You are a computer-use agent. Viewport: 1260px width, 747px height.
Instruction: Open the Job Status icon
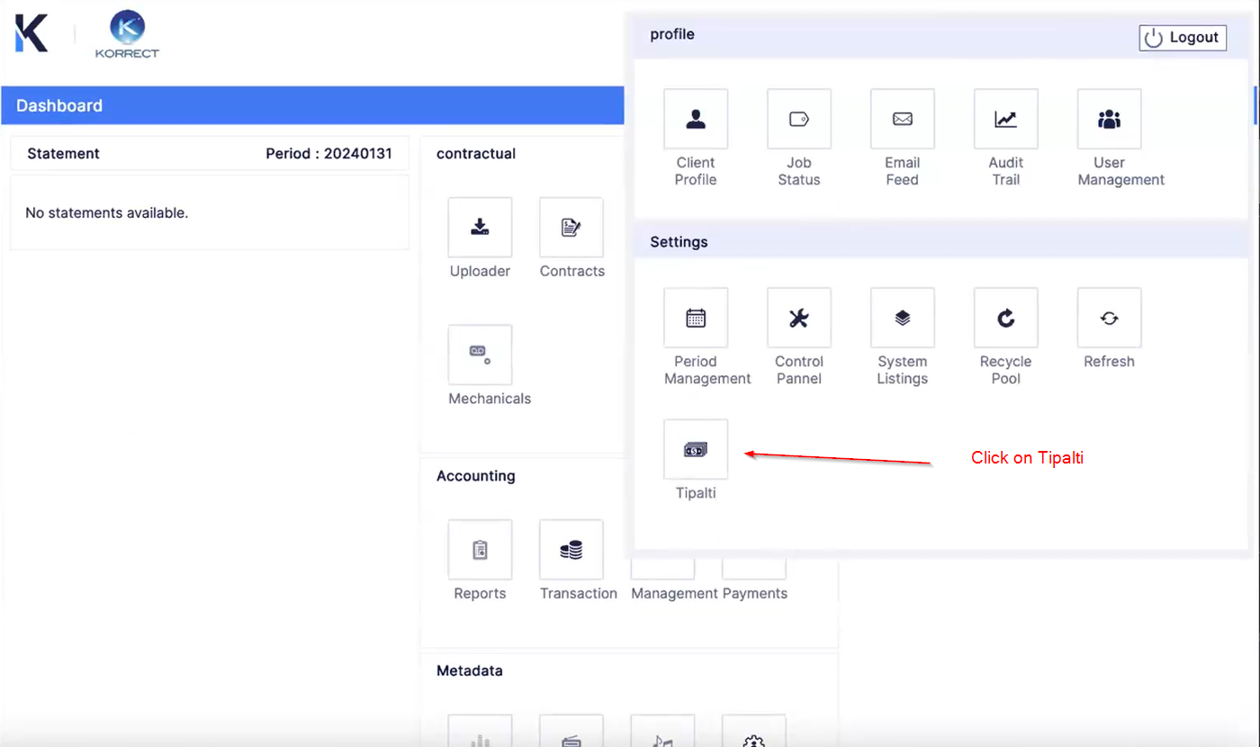click(799, 119)
